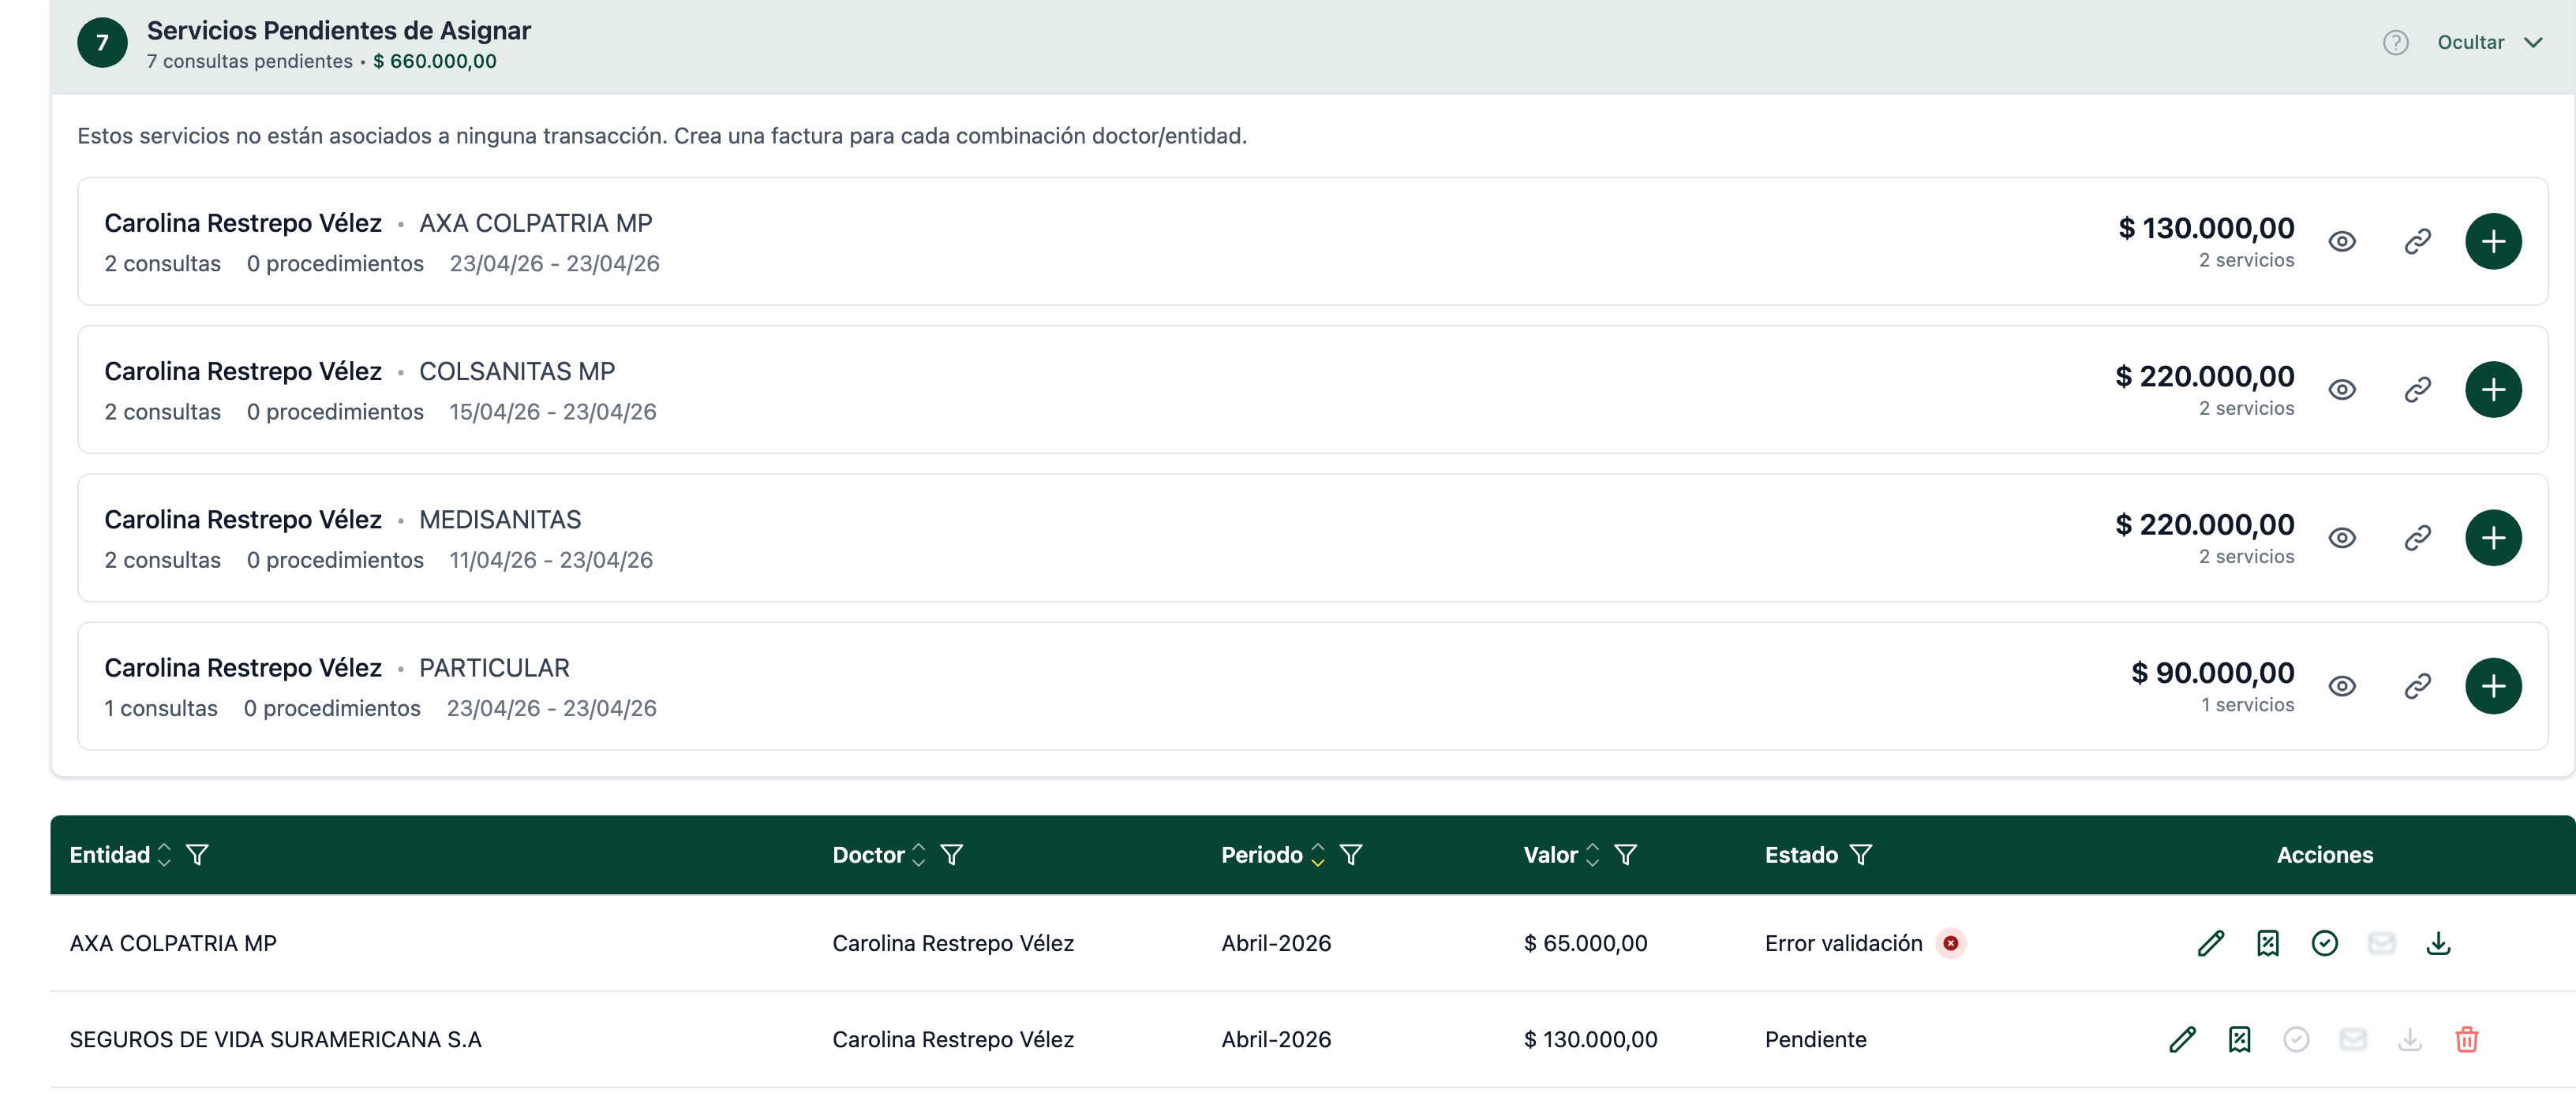
Task: View PARTICULAR pending services eye icon
Action: 2342,686
